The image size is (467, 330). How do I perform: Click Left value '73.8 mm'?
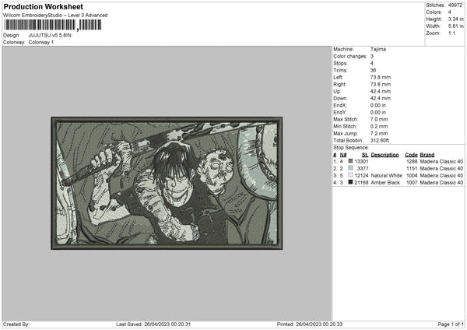coord(381,77)
